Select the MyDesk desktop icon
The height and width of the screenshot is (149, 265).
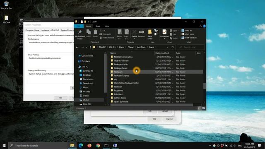coord(6,19)
